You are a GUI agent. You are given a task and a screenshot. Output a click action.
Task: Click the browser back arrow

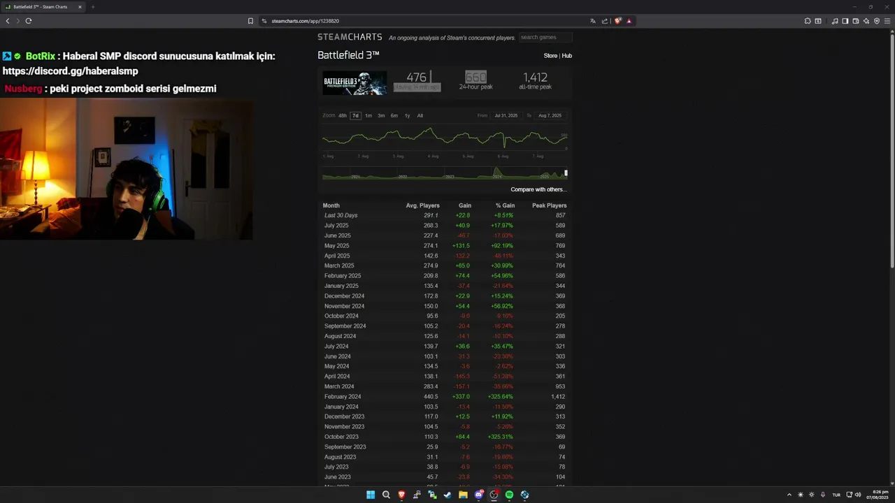coord(8,21)
